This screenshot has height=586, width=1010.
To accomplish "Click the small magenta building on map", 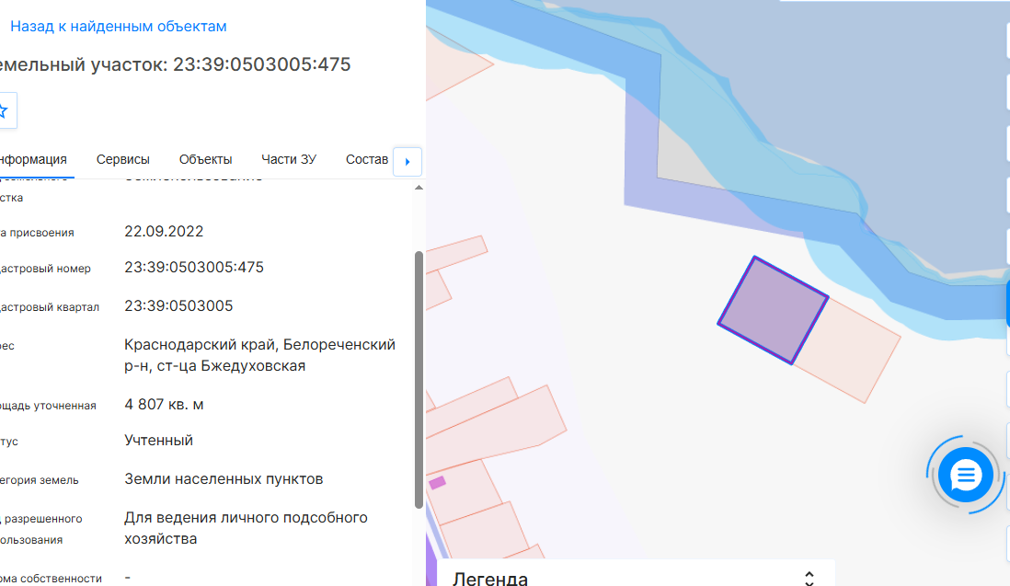I will [x=437, y=482].
